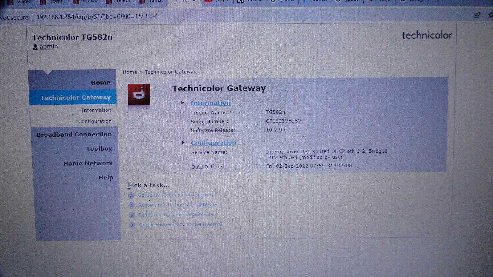Image resolution: width=493 pixels, height=277 pixels.
Task: Click the technicolor brand logo
Action: 427,35
